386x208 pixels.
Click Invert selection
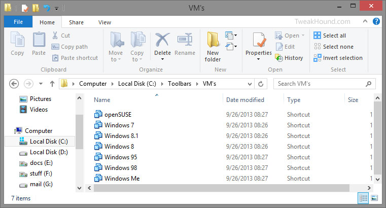(338, 58)
